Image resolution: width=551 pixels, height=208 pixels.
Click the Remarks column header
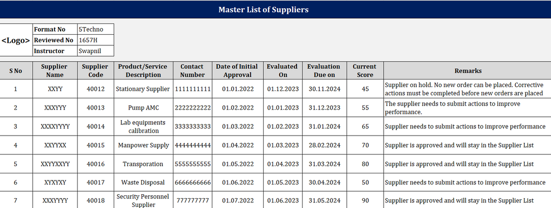467,71
